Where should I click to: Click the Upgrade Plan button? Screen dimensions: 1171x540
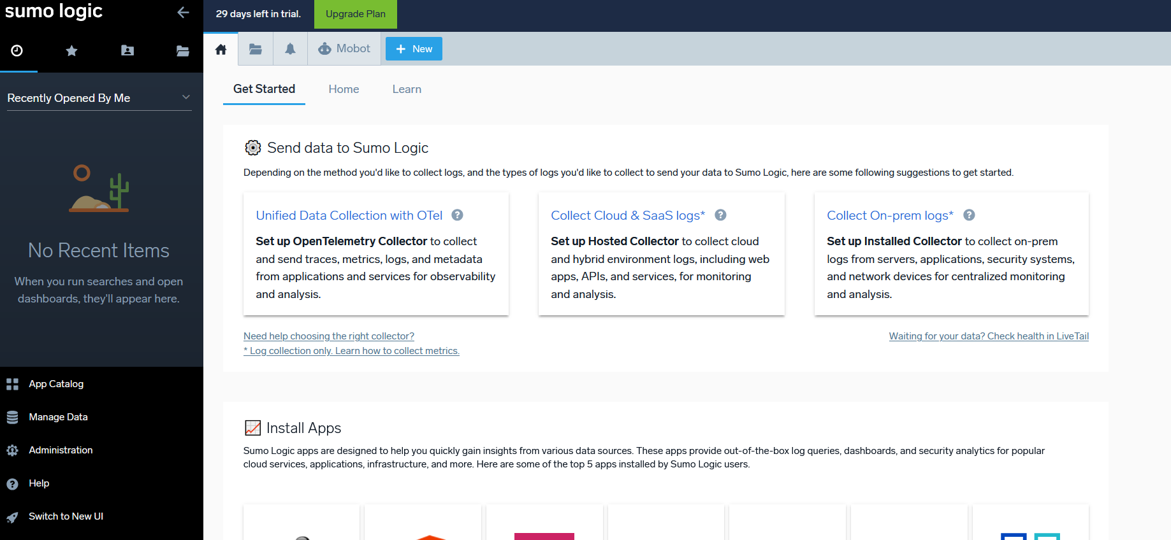tap(356, 14)
